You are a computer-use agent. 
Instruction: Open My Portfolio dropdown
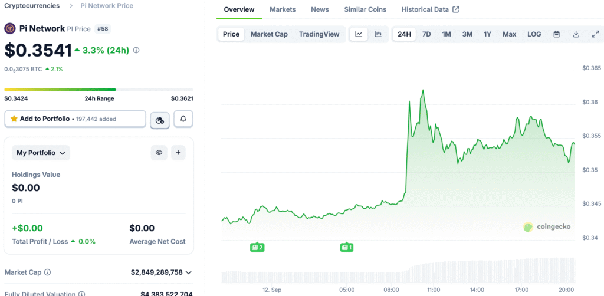click(x=41, y=153)
